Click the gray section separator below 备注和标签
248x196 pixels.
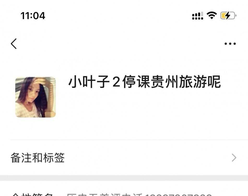(124, 178)
